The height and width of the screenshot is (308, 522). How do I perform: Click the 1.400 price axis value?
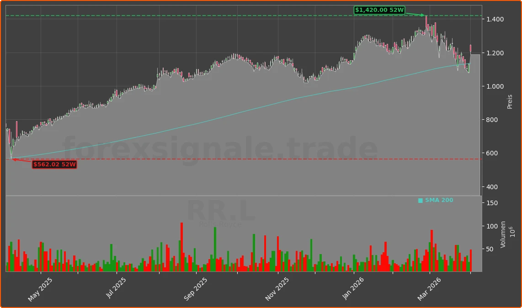coord(495,19)
